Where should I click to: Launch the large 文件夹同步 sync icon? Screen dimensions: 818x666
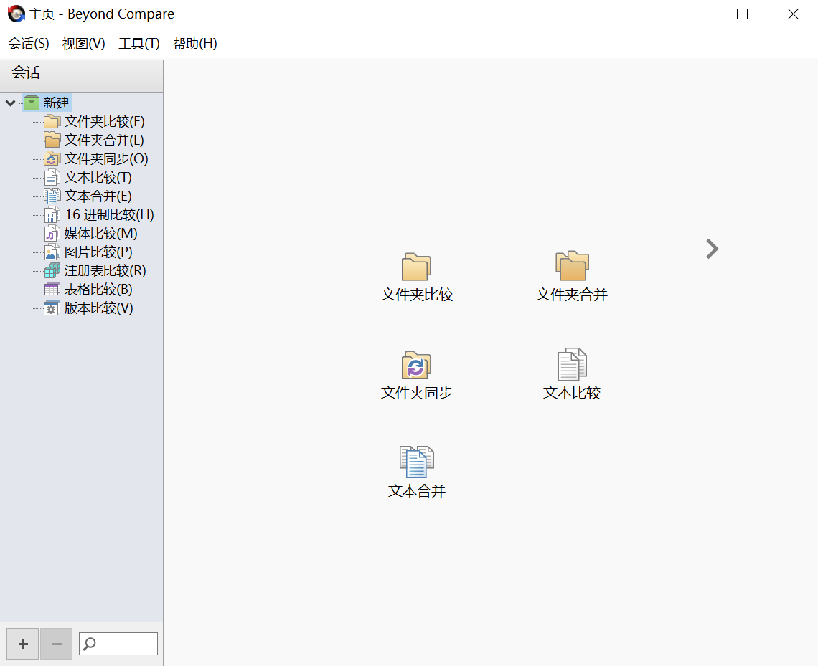(415, 365)
